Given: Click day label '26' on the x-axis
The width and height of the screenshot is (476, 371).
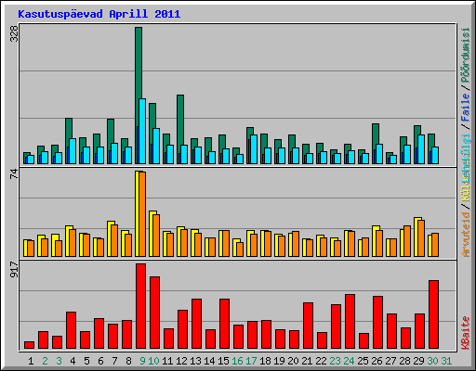Looking at the screenshot, I should coord(377,361).
